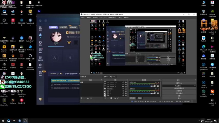The image size is (219, 123).
Task: Move selected scene down in Scenes panel
Action: (x=91, y=98)
